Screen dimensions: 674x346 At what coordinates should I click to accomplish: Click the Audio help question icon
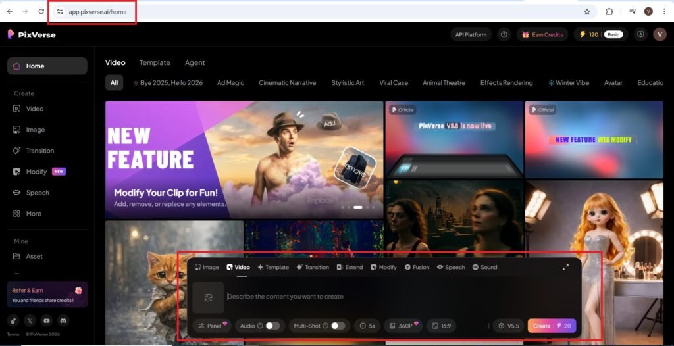(x=260, y=326)
